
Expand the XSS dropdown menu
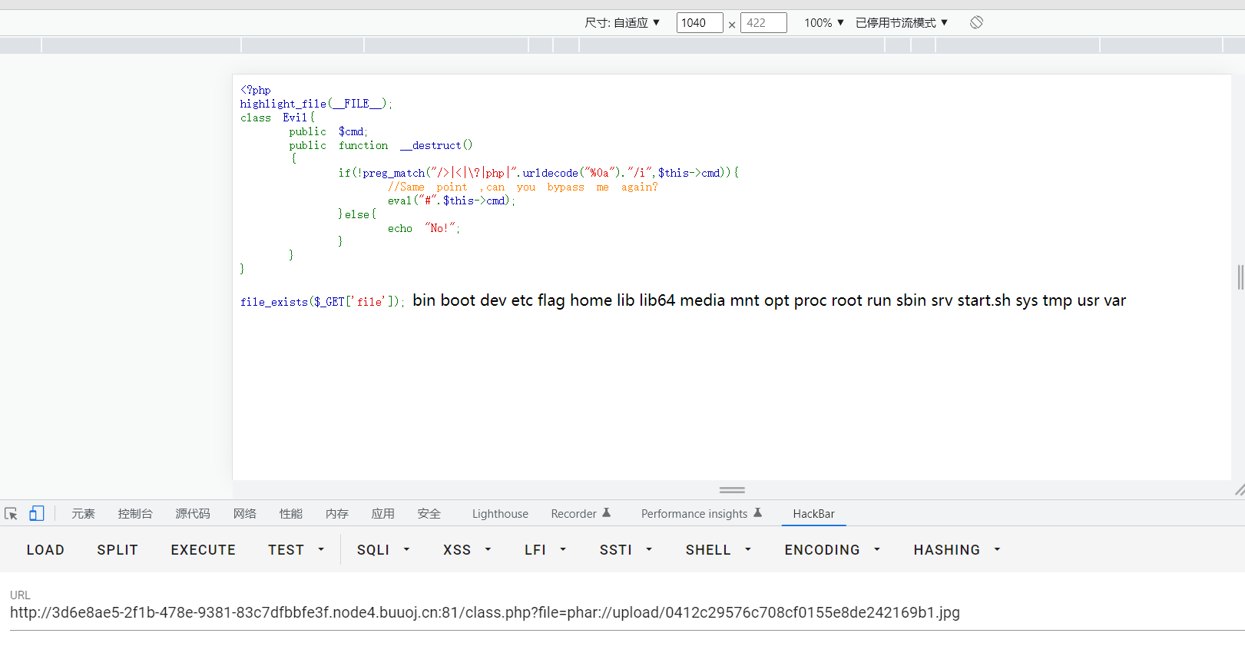(x=467, y=550)
